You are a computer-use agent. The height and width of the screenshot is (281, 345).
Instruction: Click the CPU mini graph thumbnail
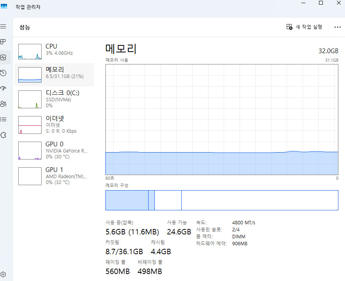point(30,52)
